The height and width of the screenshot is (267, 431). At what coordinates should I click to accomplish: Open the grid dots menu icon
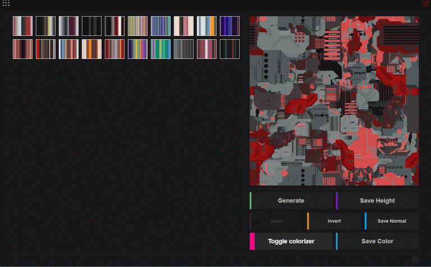(6, 3)
